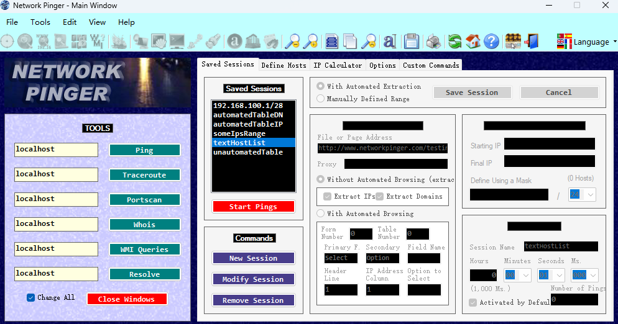The height and width of the screenshot is (324, 618).
Task: Open the mask bits dropdown showing 24
Action: [590, 194]
